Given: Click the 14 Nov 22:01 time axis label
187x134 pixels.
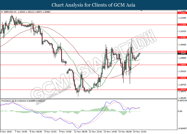Looking at the screenshot, I should coord(140,132).
